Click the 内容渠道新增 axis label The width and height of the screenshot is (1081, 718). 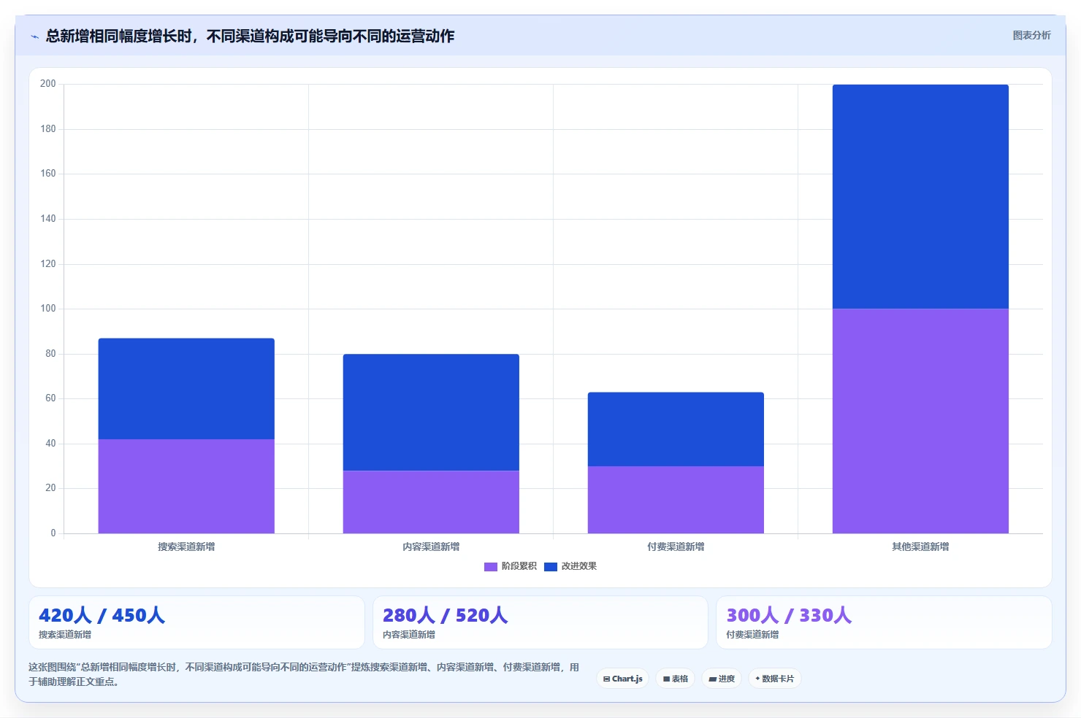click(x=431, y=547)
